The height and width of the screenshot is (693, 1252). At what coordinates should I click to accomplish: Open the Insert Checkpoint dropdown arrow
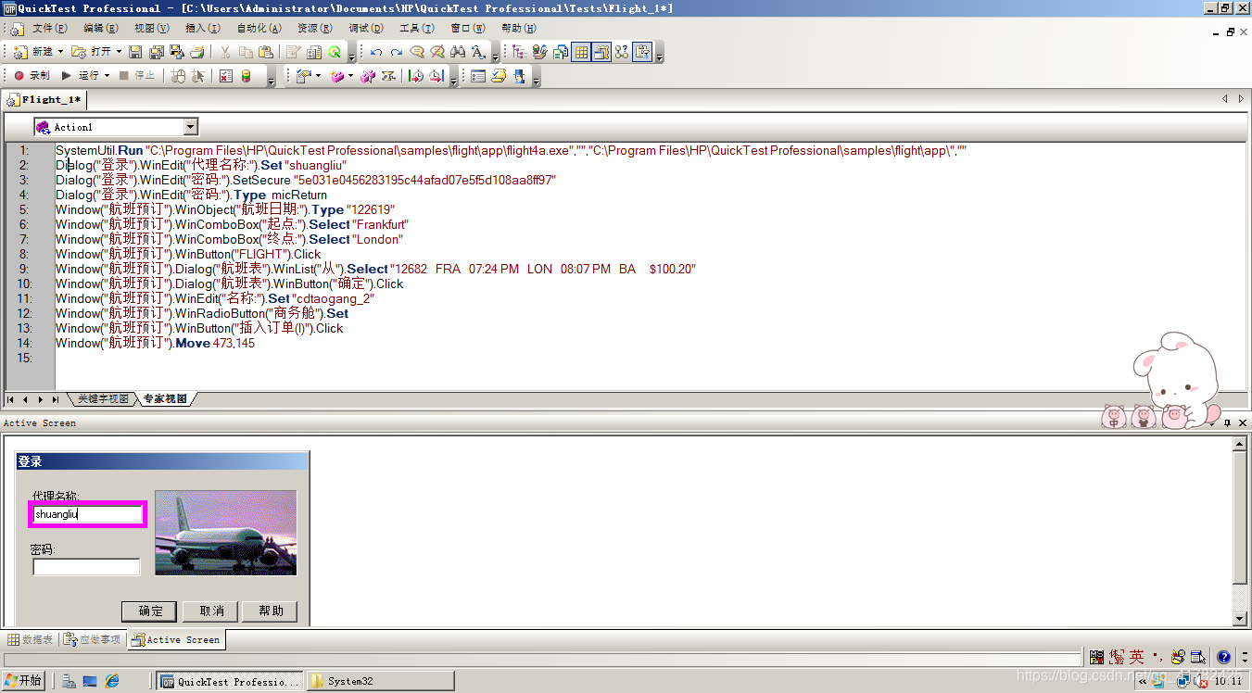[319, 76]
